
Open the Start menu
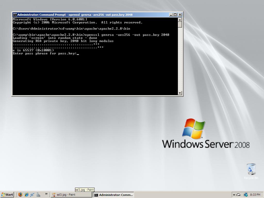click(7, 195)
